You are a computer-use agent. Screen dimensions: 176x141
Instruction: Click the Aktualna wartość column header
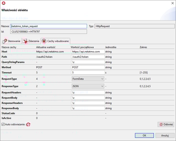pos(46,47)
